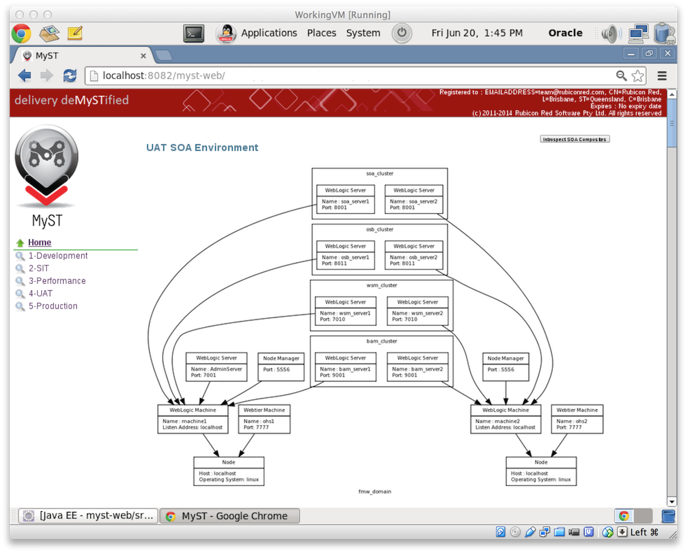Viewport: 687px width, 553px height.
Task: Click the volume speaker icon
Action: [611, 34]
